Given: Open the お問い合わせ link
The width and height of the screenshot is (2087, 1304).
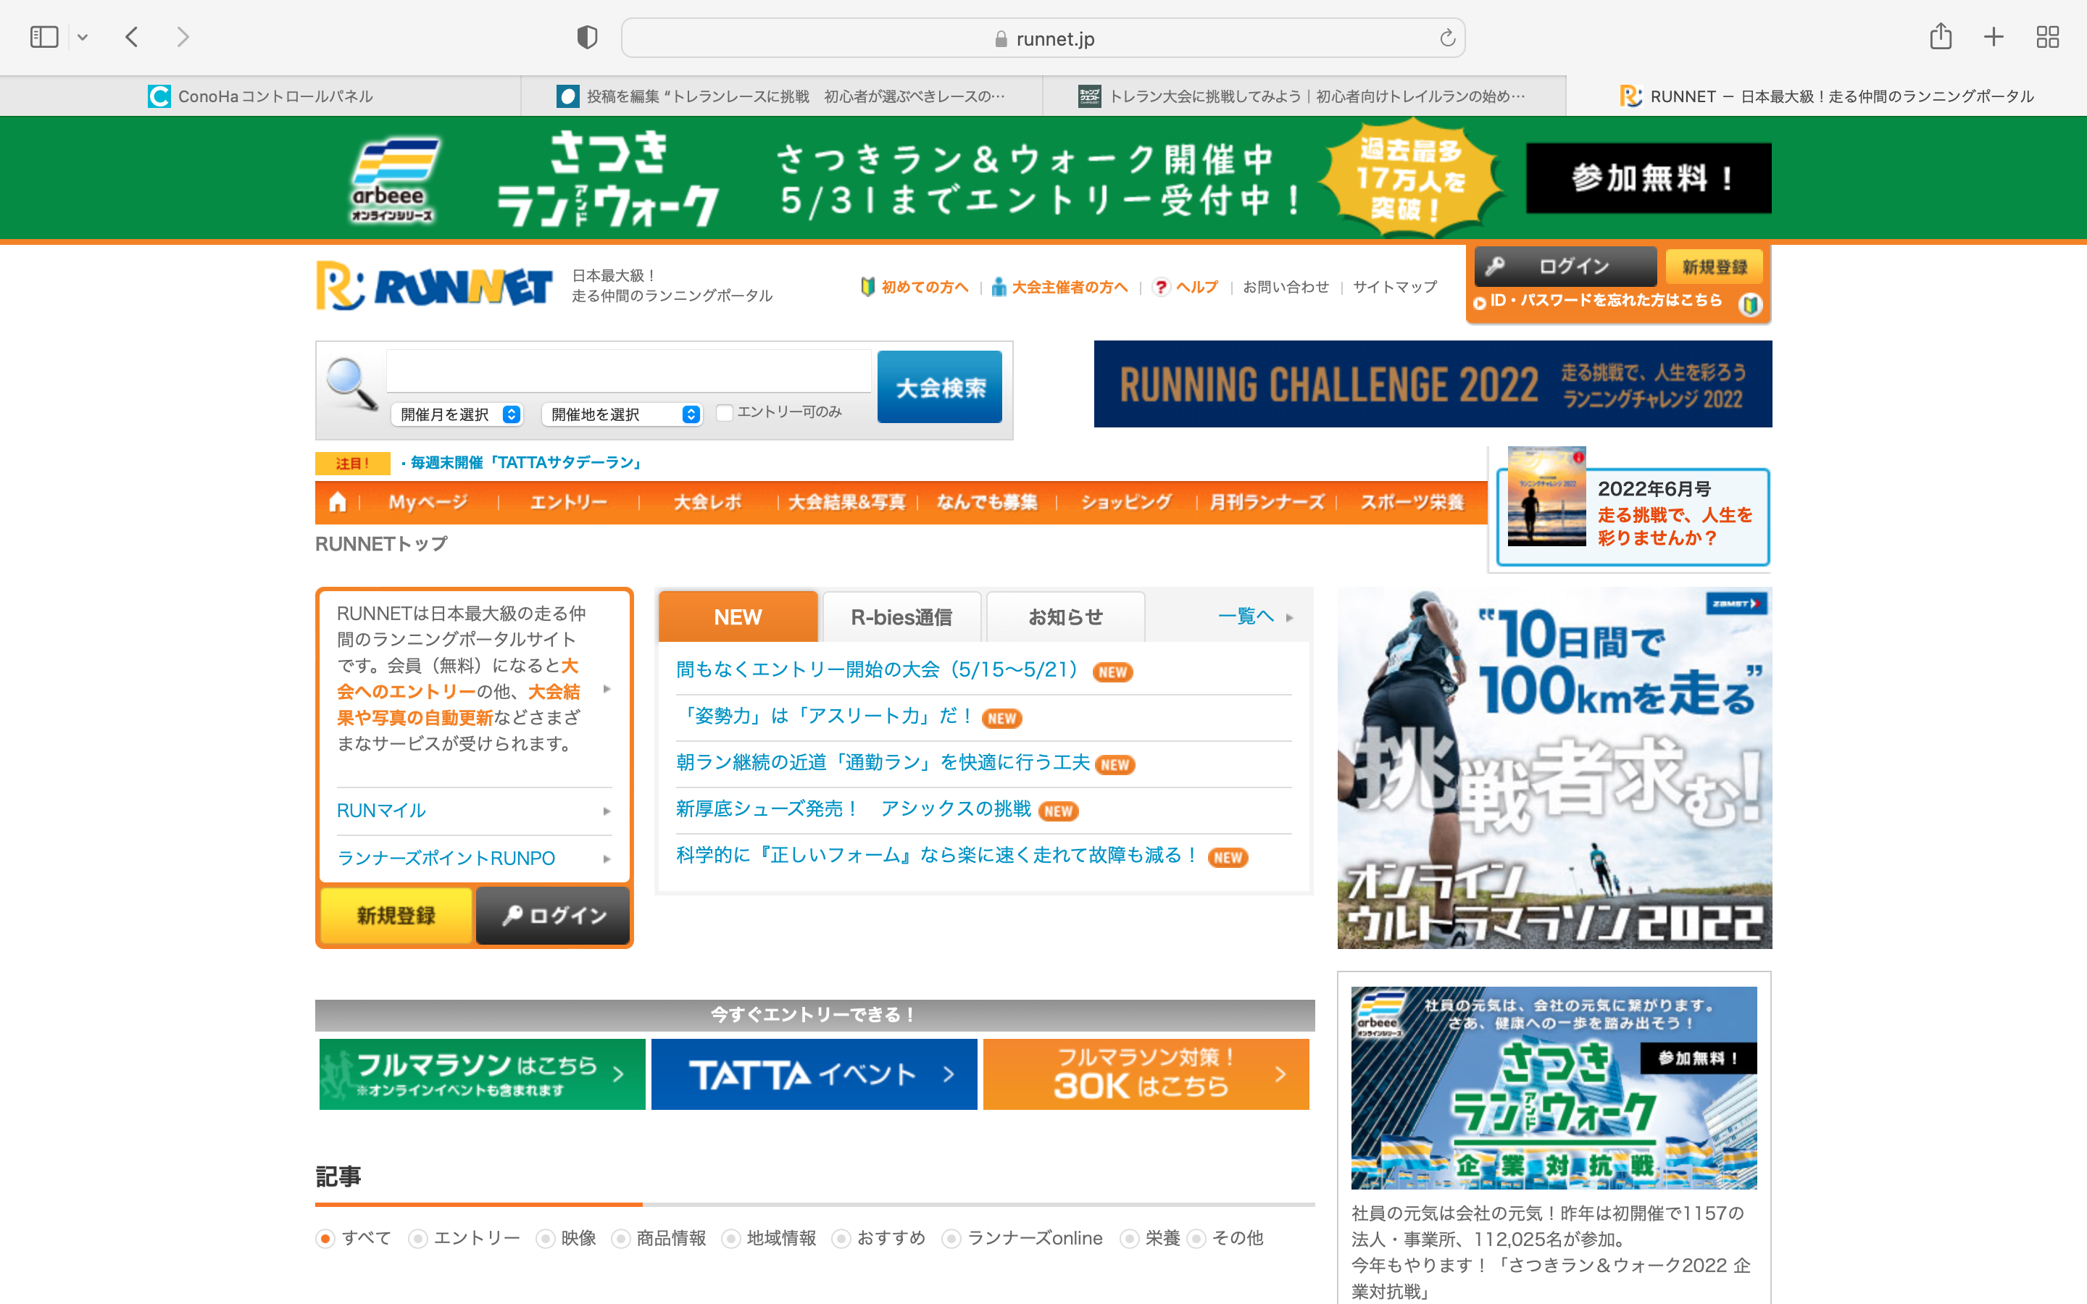Looking at the screenshot, I should point(1285,287).
